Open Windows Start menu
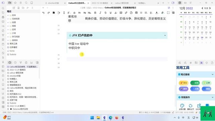 click(x=92, y=118)
